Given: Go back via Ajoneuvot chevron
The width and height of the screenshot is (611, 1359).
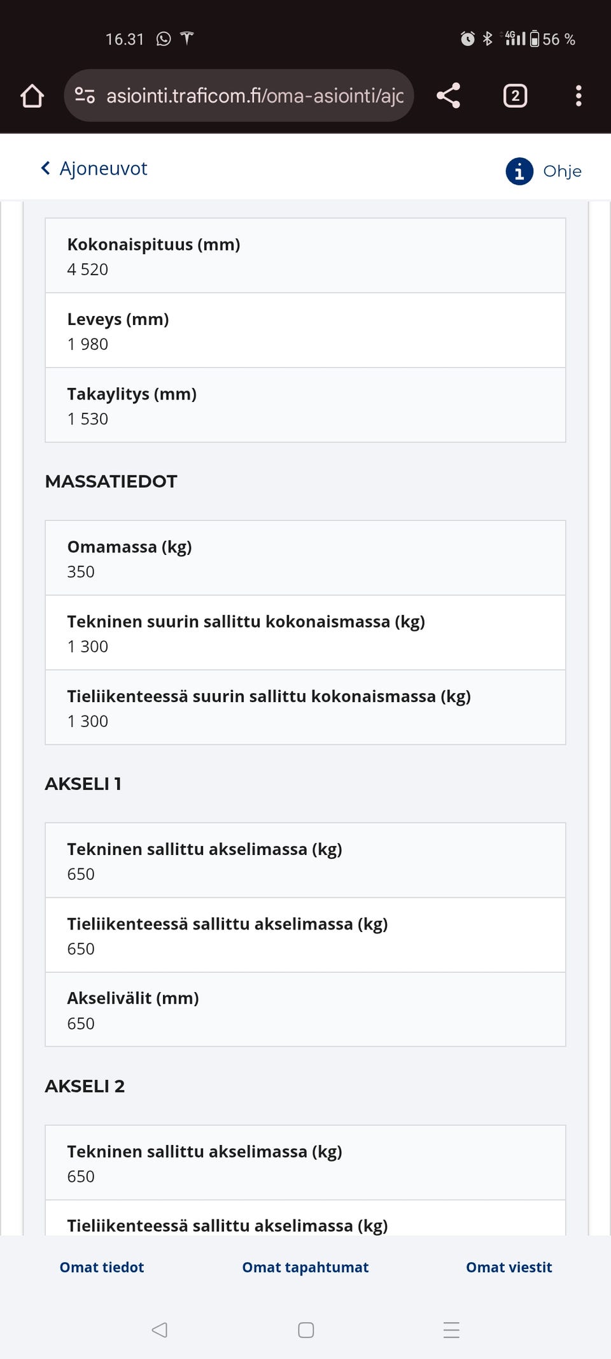Looking at the screenshot, I should point(45,168).
